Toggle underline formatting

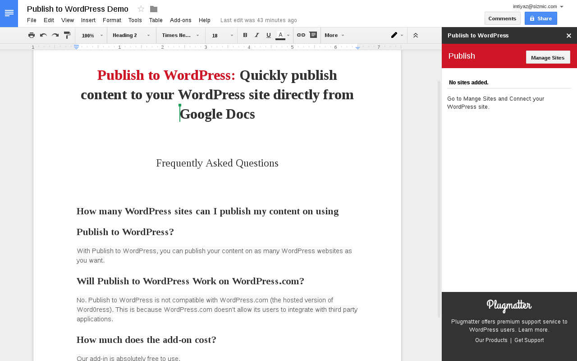click(269, 35)
